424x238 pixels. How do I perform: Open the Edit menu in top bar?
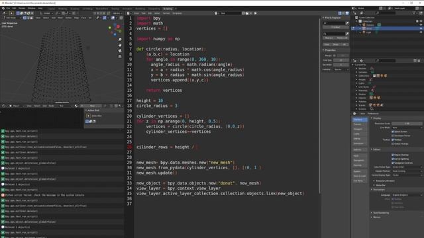14,9
